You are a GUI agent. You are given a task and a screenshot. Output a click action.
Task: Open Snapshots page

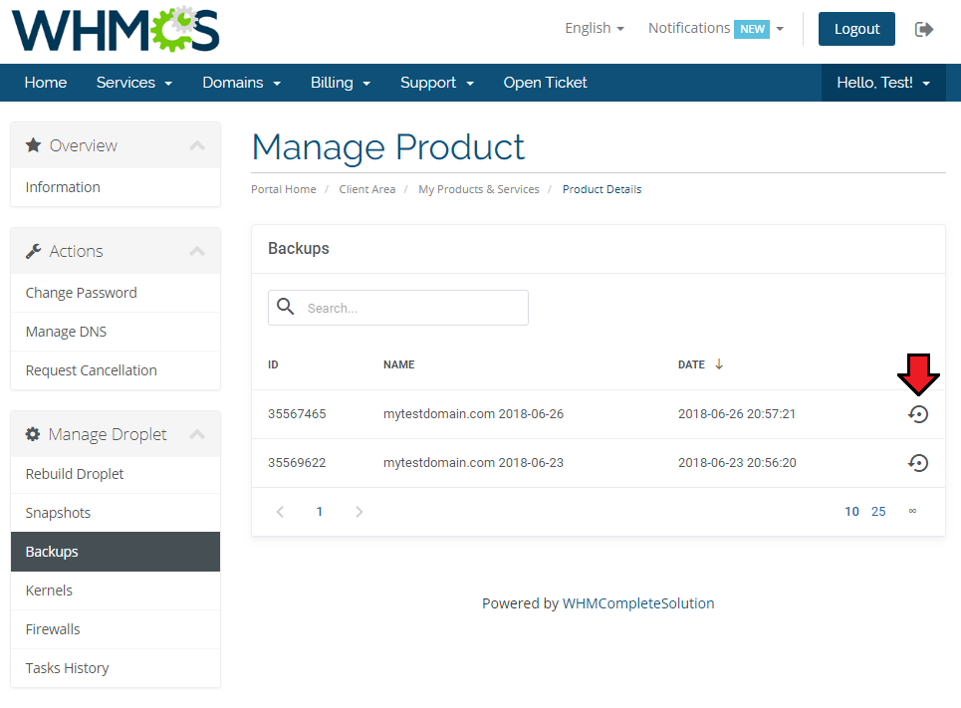point(116,513)
